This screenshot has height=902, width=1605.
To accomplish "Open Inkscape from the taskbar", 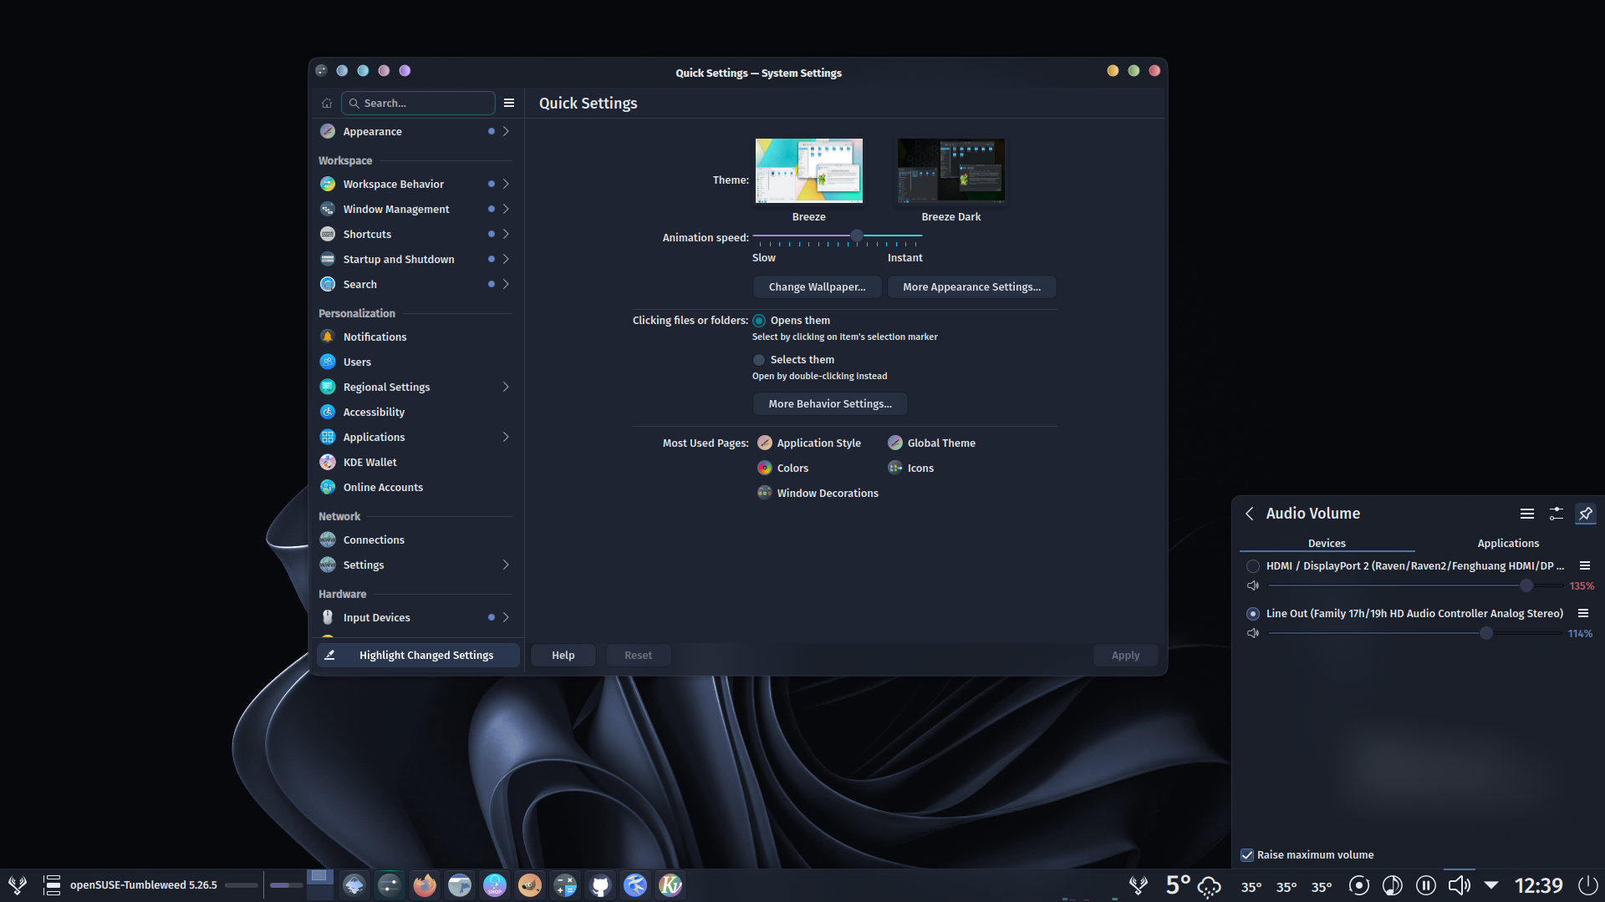I will tap(354, 885).
